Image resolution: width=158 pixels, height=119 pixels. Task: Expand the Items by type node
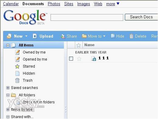click(x=8, y=110)
